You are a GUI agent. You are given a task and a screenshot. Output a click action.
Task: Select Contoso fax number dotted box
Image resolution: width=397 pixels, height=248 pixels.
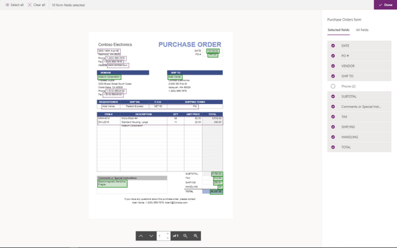tap(113, 62)
